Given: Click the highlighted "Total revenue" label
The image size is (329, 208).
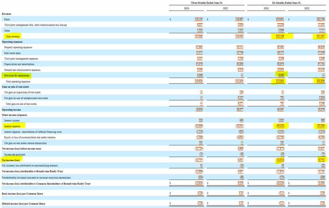Looking at the screenshot, I should [12, 36].
